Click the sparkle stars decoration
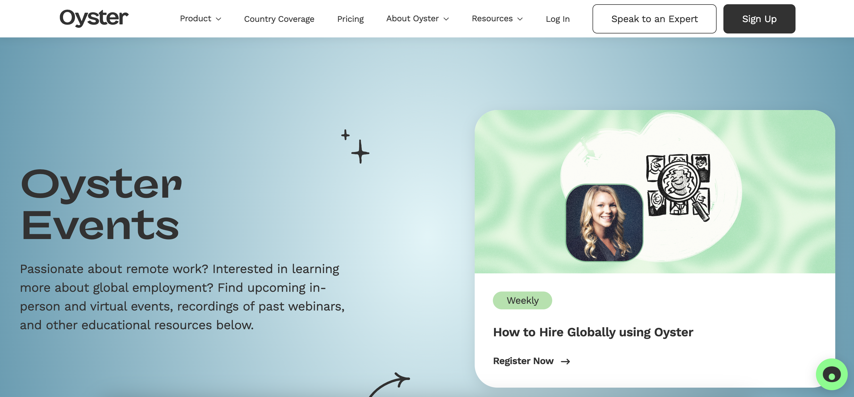854x397 pixels. pos(355,146)
